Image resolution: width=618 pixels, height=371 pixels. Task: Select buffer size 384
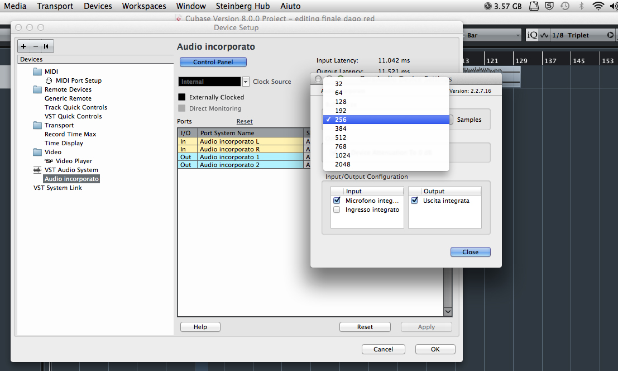click(x=386, y=129)
